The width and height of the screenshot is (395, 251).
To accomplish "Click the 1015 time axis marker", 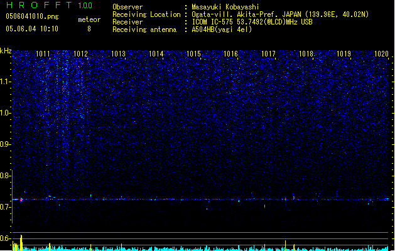I will [193, 54].
